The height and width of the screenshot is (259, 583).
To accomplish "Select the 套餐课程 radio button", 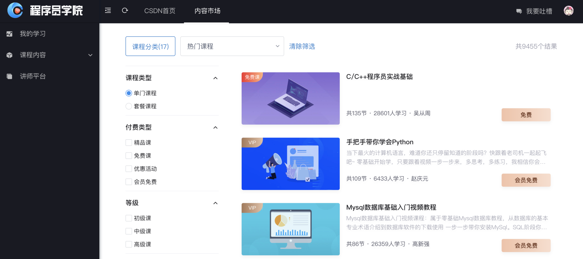I will pos(129,106).
